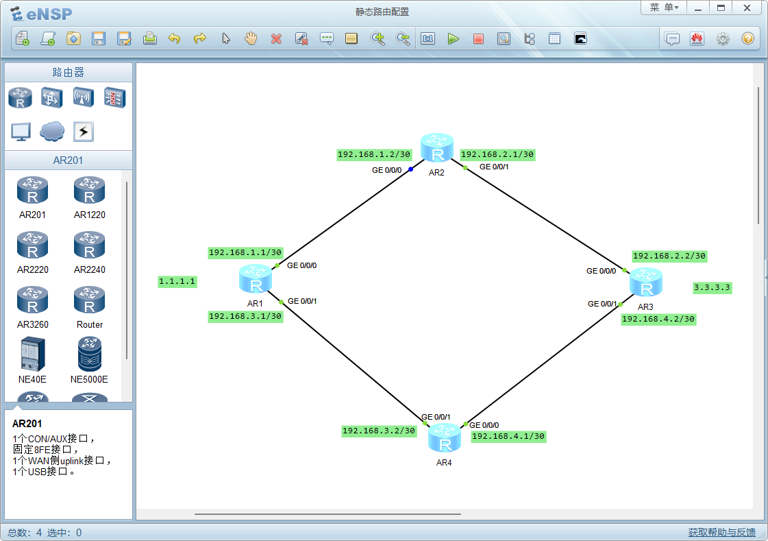Click the fit to 1:1 icon
The height and width of the screenshot is (541, 768).
428,38
